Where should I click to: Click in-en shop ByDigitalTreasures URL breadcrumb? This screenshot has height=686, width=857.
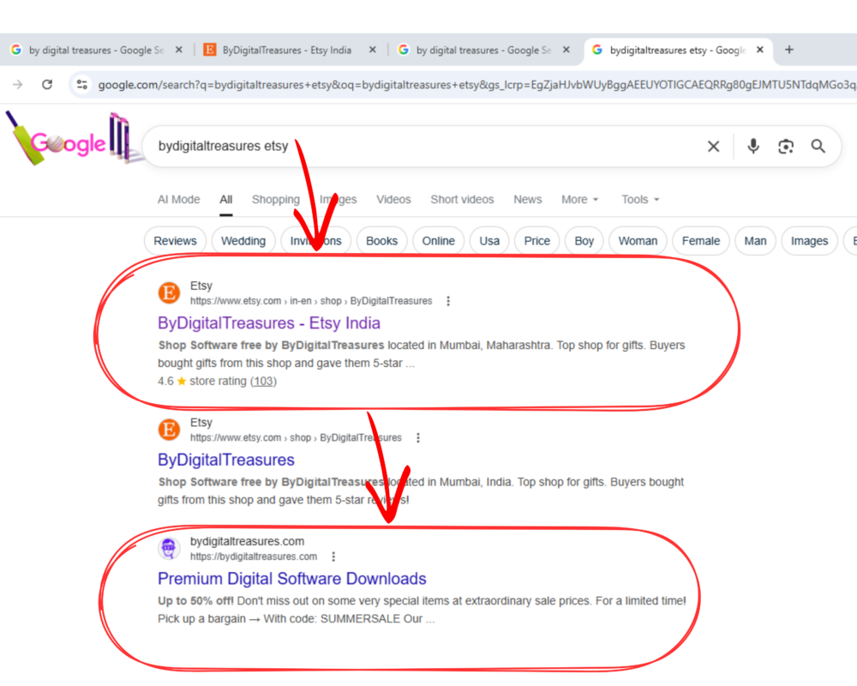(x=311, y=301)
